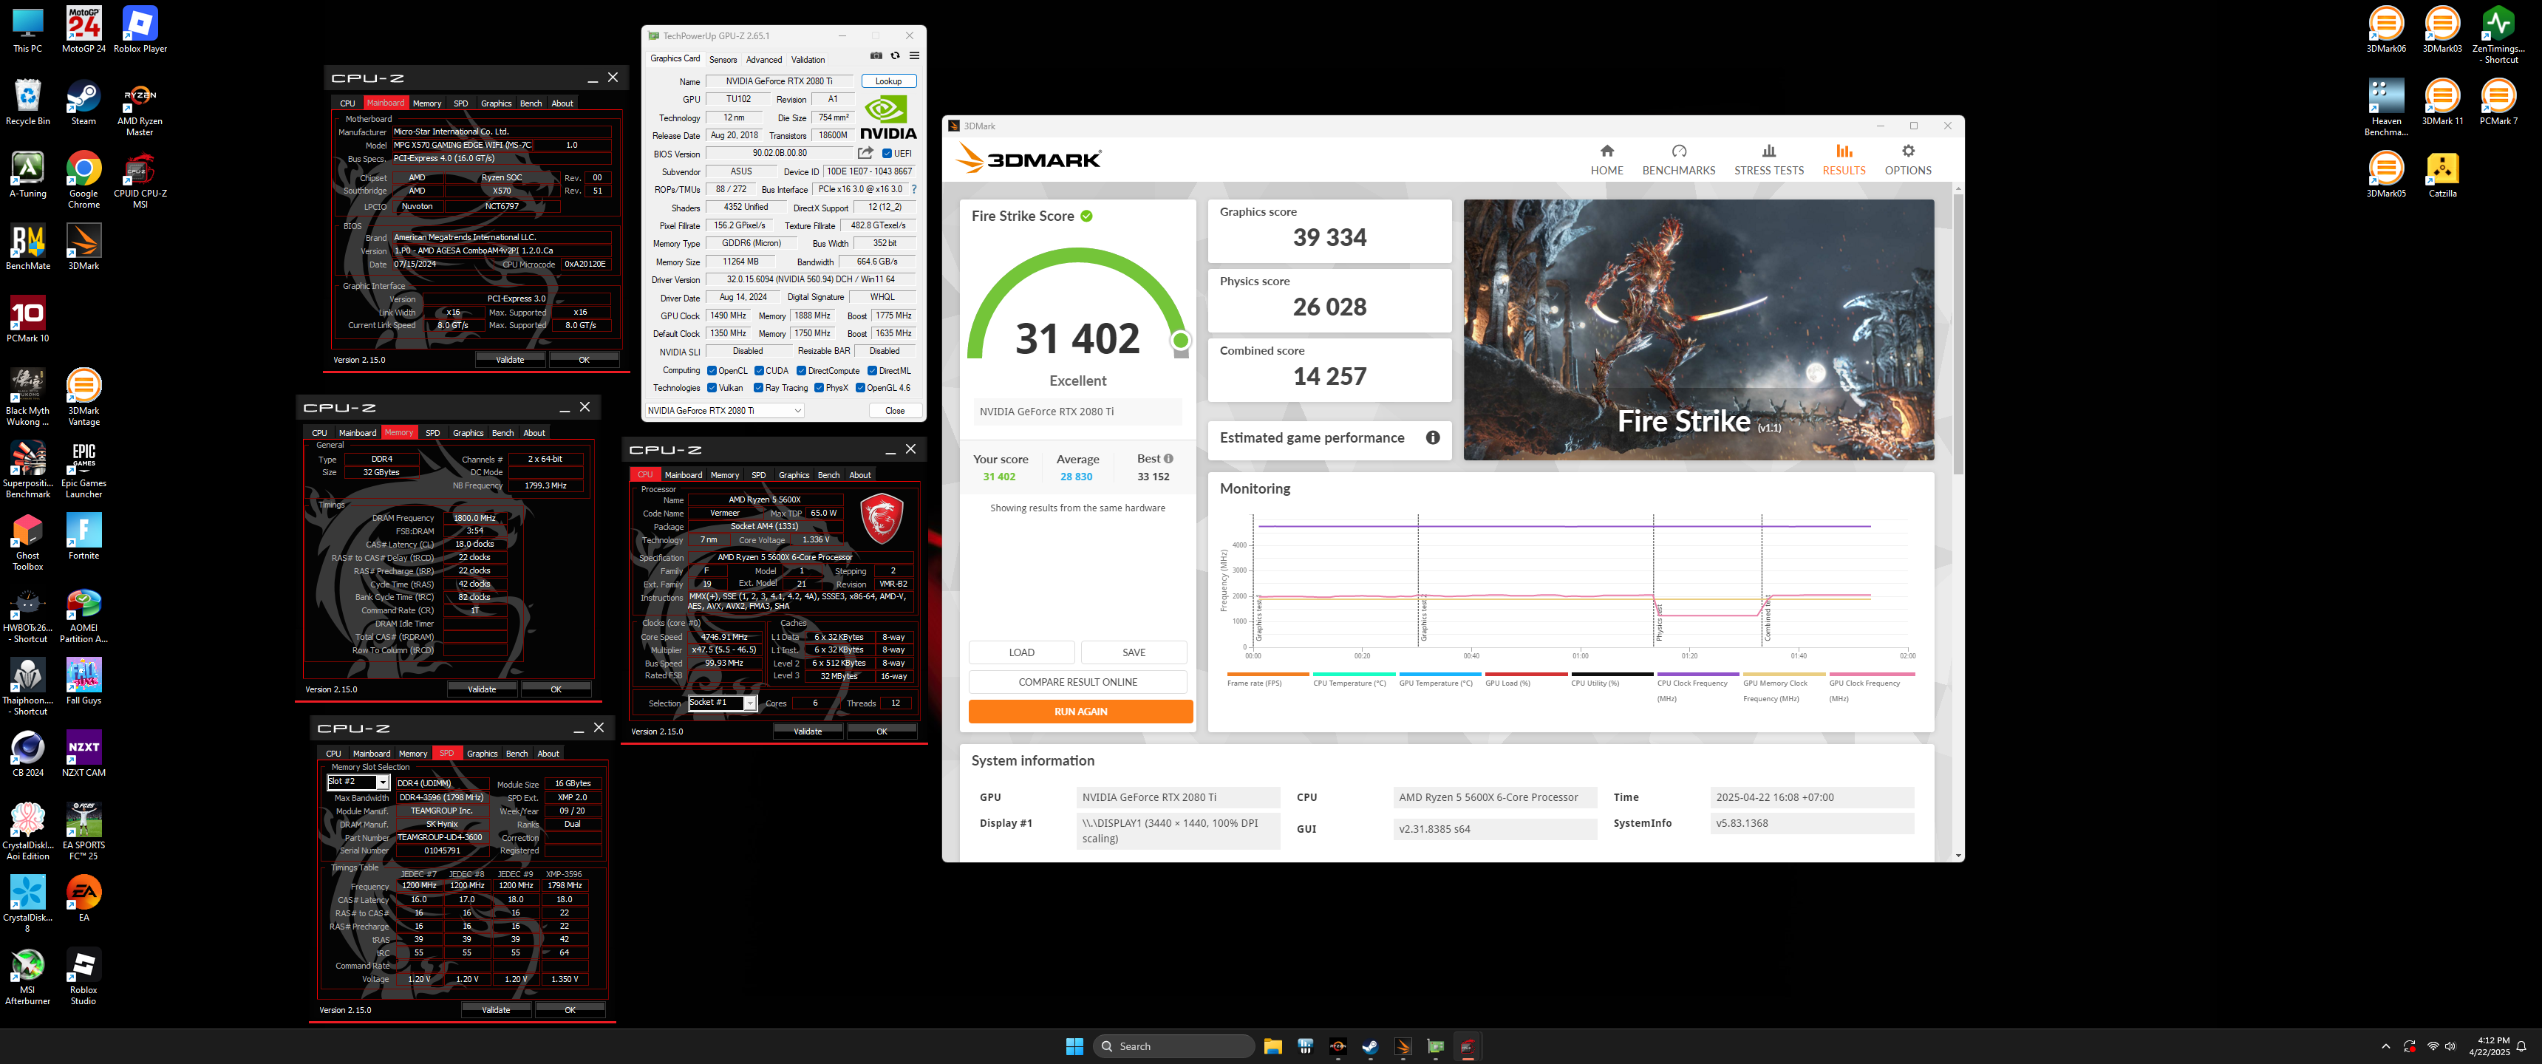Toggle the OpenGL 4.6 checkbox in GPU-Z

[860, 388]
